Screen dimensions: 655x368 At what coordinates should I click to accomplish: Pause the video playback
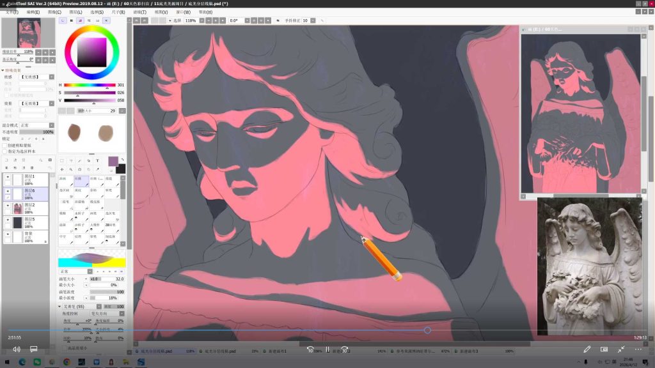point(327,349)
